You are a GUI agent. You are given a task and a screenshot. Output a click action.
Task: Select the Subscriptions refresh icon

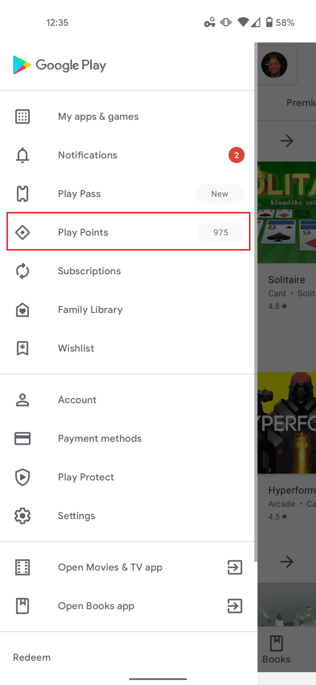(x=22, y=271)
